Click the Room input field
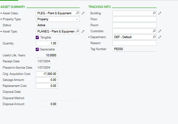 134,25
